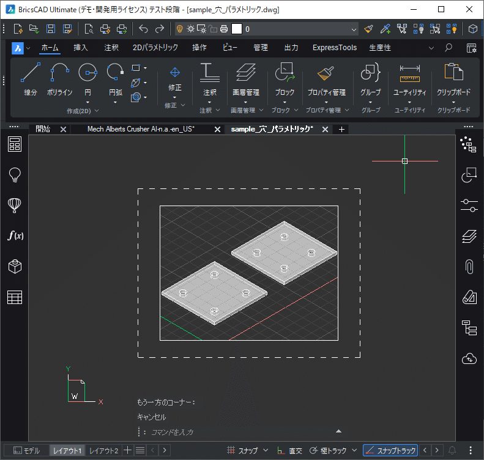Screen dimensions: 484x460
Task: Open the hot-air balloon panel icon
Action: tap(15, 205)
